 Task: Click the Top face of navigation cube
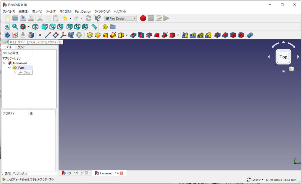283,57
